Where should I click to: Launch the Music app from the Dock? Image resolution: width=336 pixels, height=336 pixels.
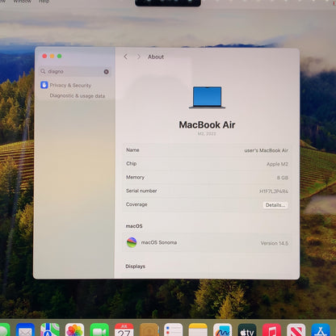(271, 330)
